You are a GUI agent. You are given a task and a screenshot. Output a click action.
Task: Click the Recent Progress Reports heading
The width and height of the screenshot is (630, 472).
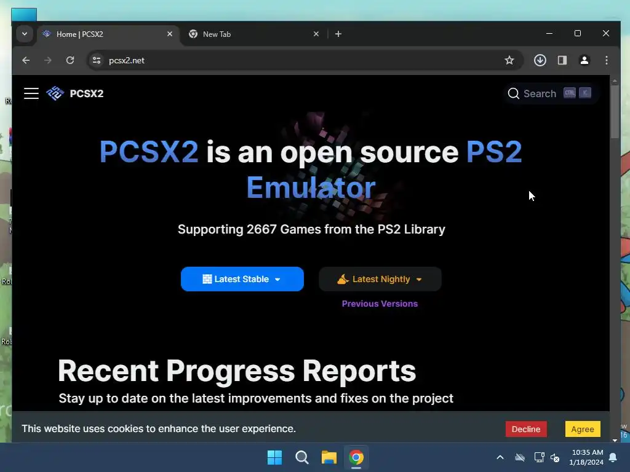[x=237, y=371]
